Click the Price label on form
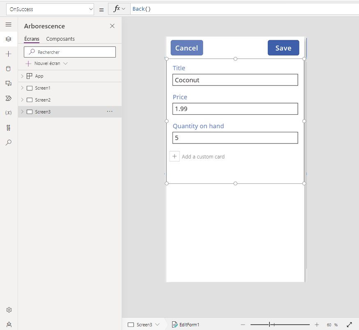The image size is (359, 330). [180, 97]
